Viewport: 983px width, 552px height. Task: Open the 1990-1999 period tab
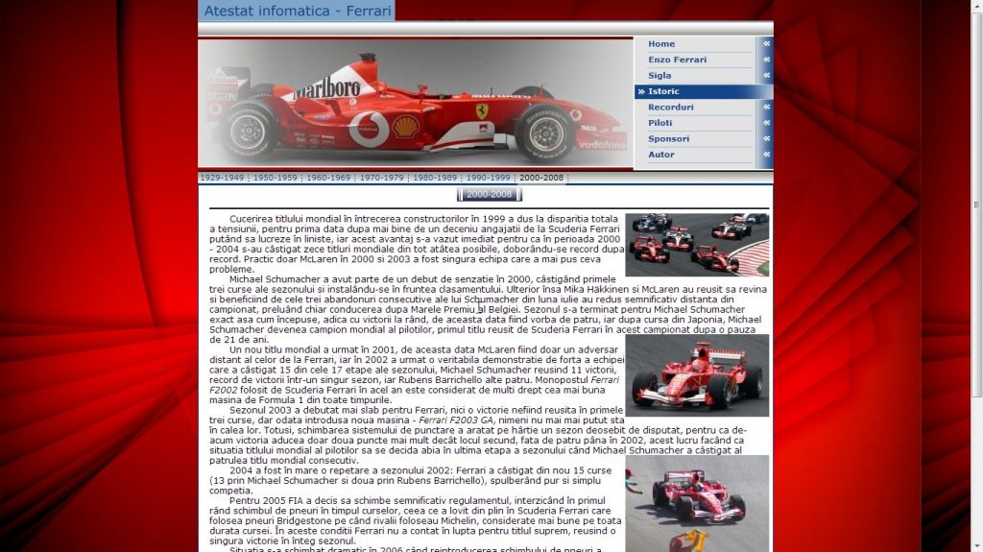tap(489, 178)
